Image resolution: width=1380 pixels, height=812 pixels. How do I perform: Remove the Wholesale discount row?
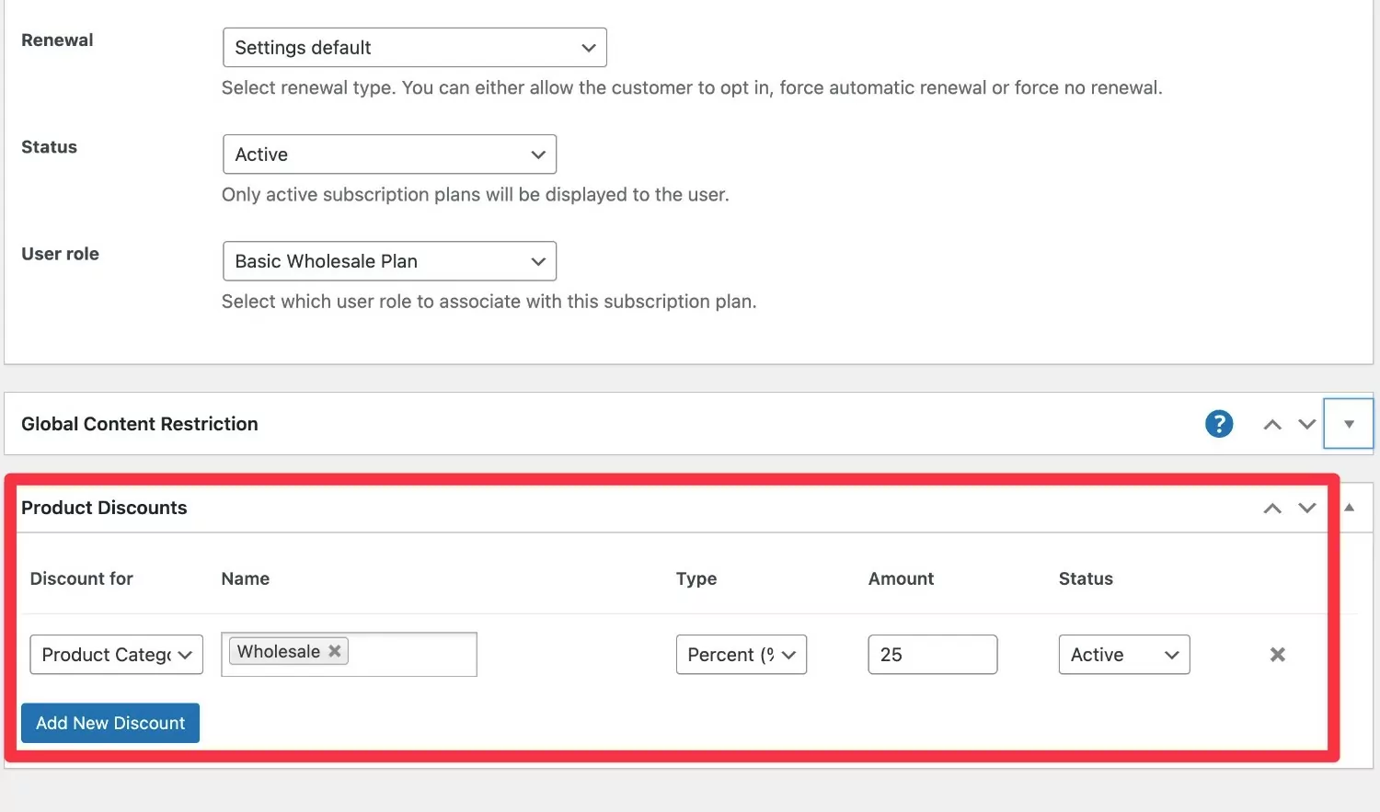[1278, 655]
